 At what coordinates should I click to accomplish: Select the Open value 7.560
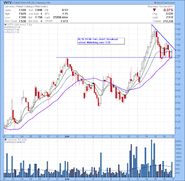[x=22, y=10]
